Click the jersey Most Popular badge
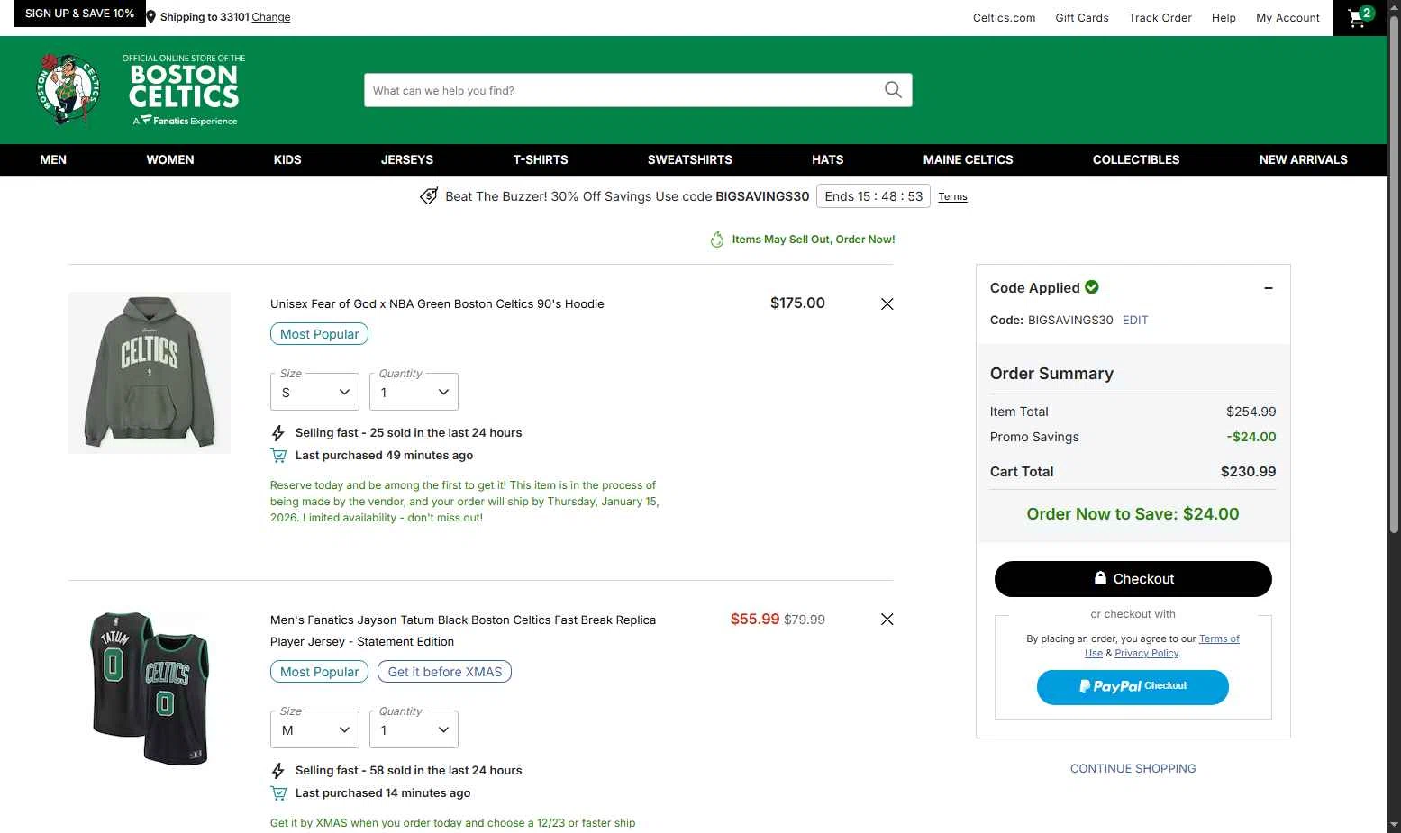Image resolution: width=1401 pixels, height=833 pixels. (x=319, y=672)
